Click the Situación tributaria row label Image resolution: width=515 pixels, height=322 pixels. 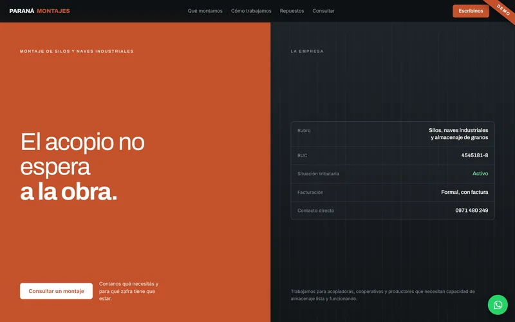pyautogui.click(x=318, y=173)
